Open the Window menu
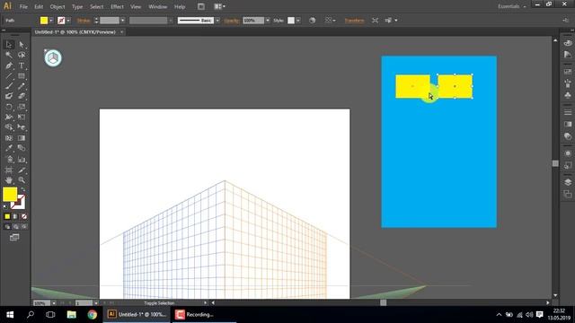 158,6
